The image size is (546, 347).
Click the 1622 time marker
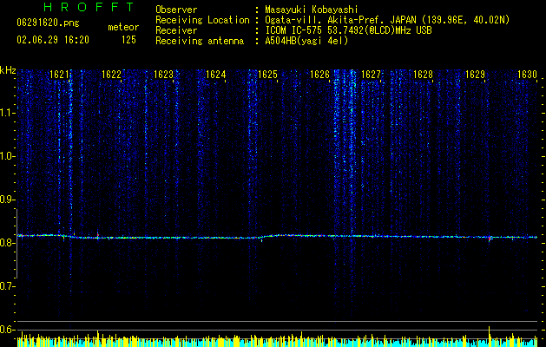pyautogui.click(x=111, y=75)
